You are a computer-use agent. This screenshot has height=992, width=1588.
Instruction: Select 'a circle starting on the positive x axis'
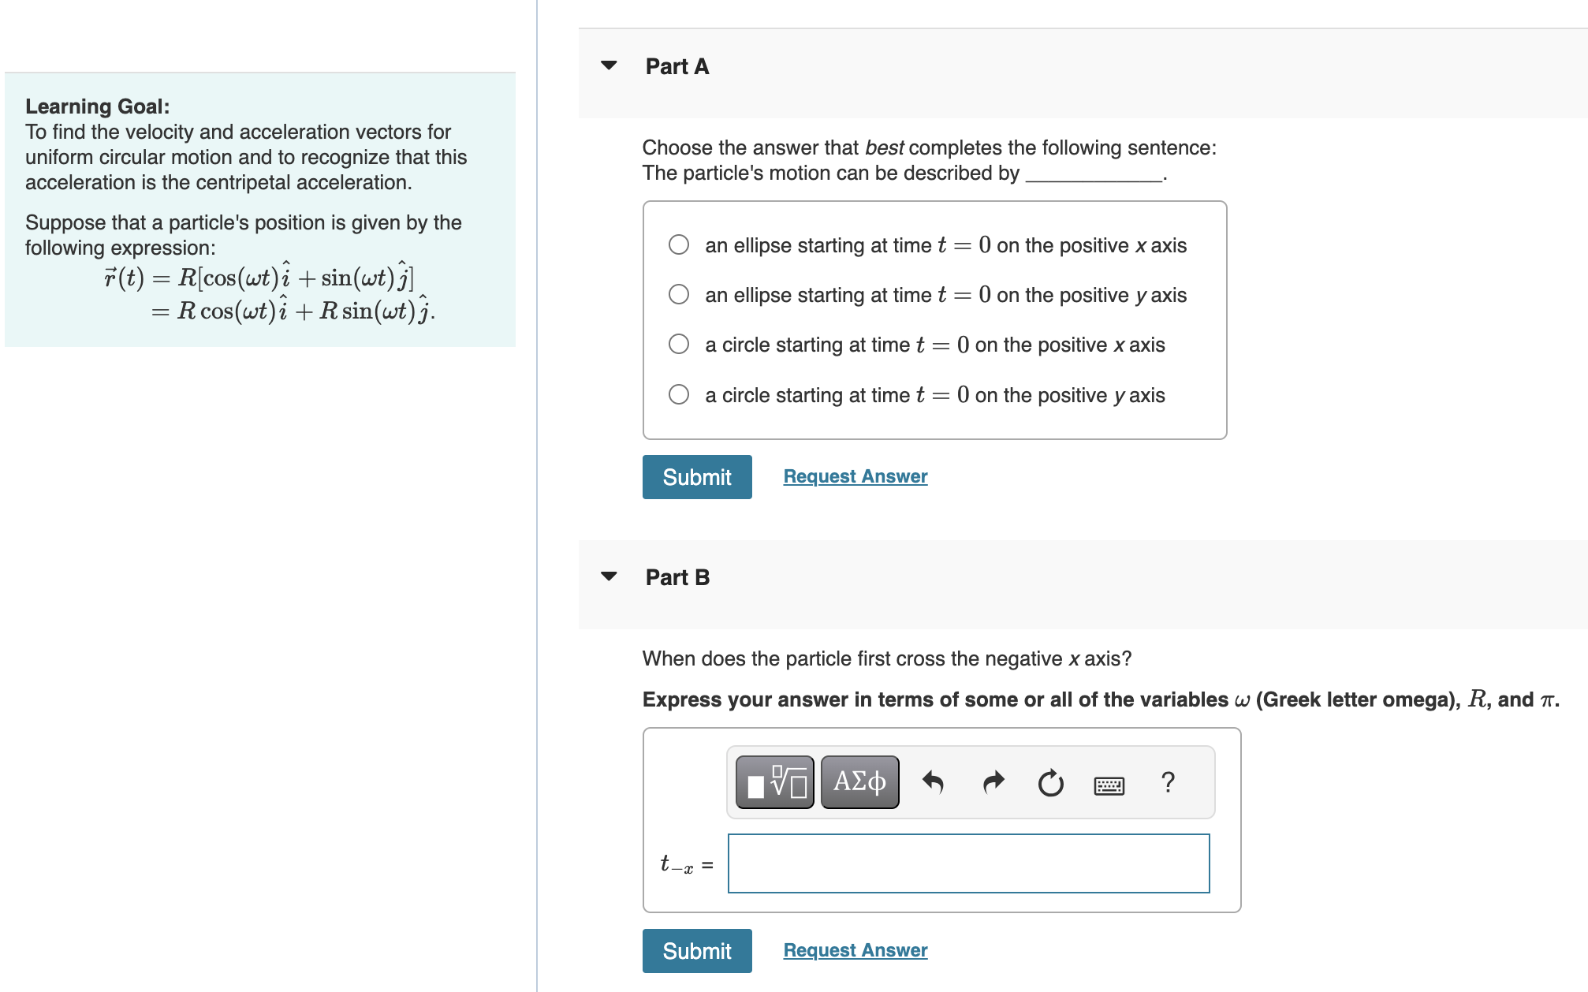(x=678, y=344)
